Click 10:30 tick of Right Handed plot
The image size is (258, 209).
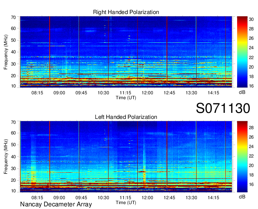tap(103, 93)
